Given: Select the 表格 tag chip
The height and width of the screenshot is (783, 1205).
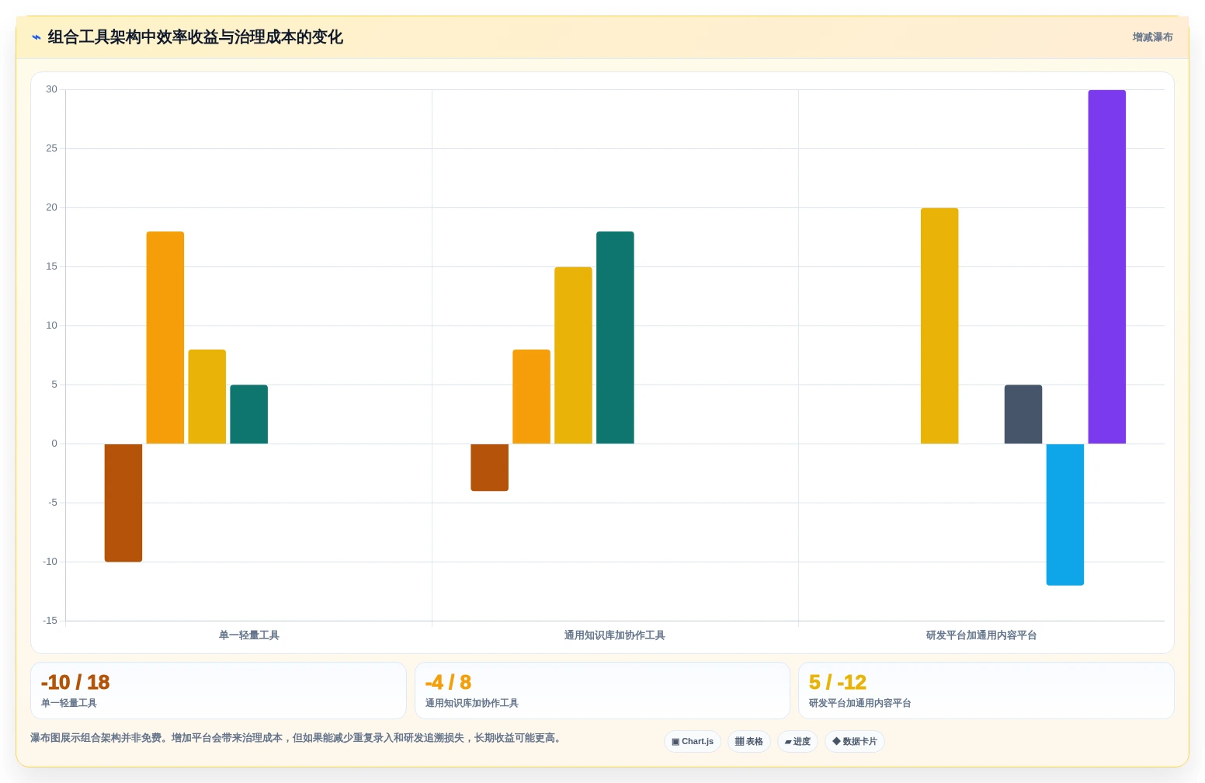Looking at the screenshot, I should (749, 741).
